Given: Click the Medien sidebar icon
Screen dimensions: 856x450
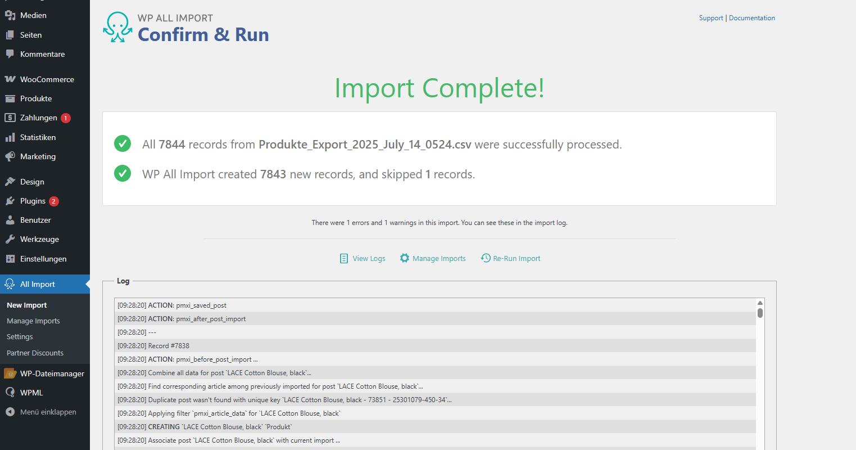Looking at the screenshot, I should [10, 15].
